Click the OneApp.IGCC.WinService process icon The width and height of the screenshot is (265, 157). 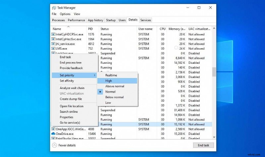click(x=53, y=129)
